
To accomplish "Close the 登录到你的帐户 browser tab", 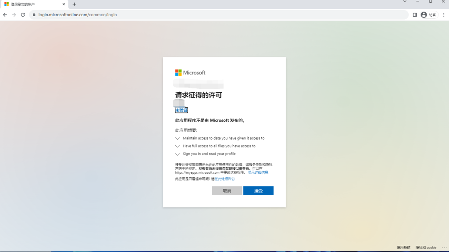I will (x=64, y=4).
